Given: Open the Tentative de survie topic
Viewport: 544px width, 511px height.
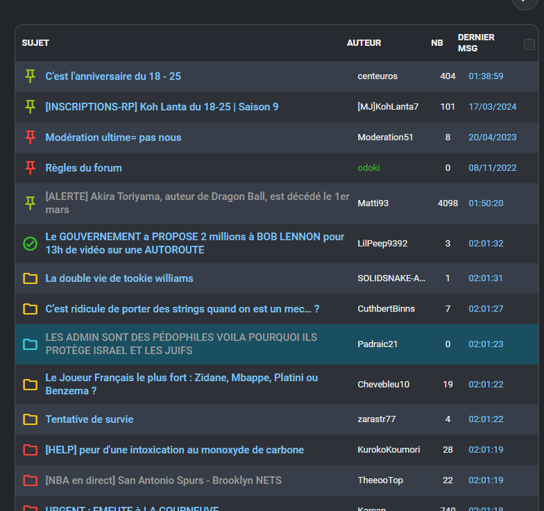Looking at the screenshot, I should coord(90,419).
